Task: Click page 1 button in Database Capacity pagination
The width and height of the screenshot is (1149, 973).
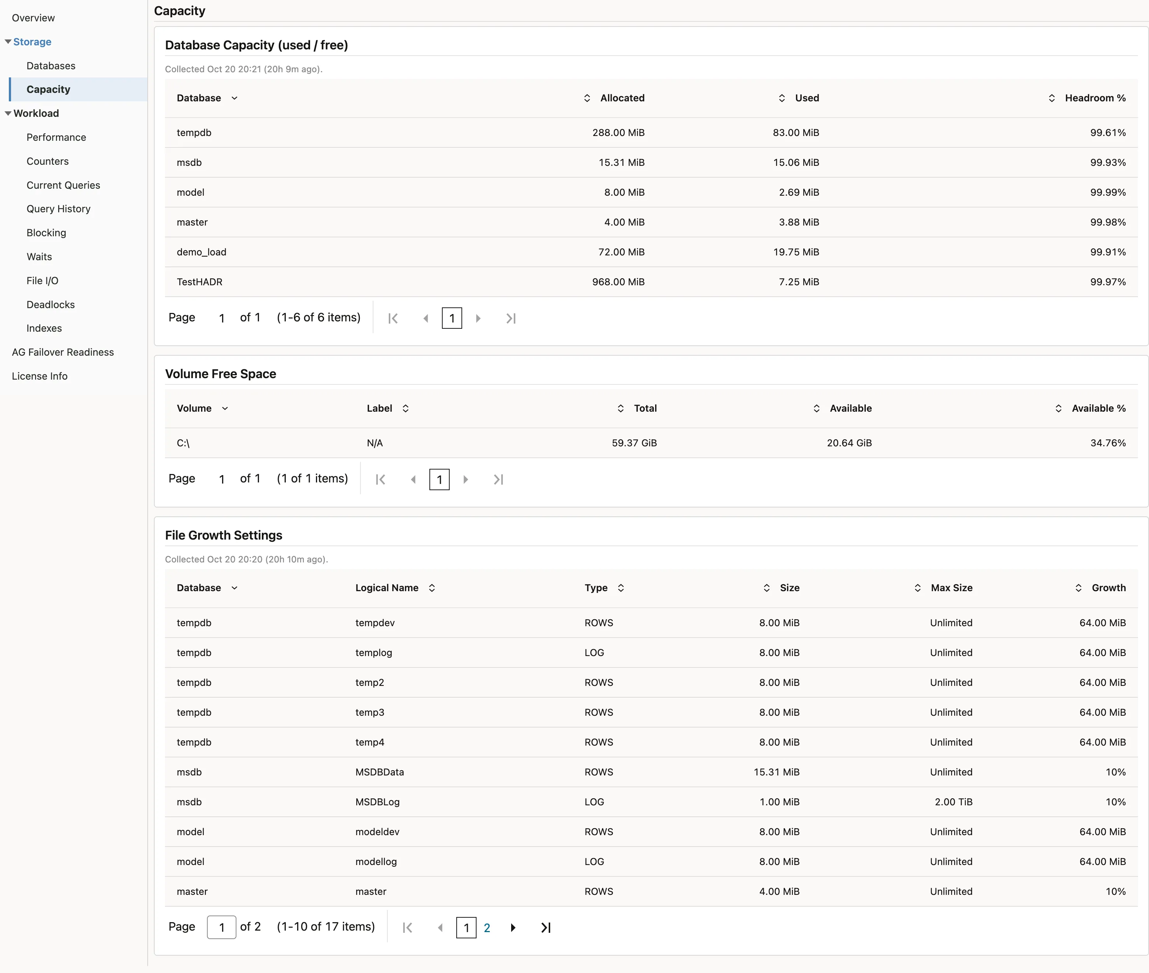Action: pyautogui.click(x=452, y=318)
